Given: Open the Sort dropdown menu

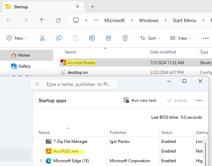Looking at the screenshot, I should pos(150,38).
